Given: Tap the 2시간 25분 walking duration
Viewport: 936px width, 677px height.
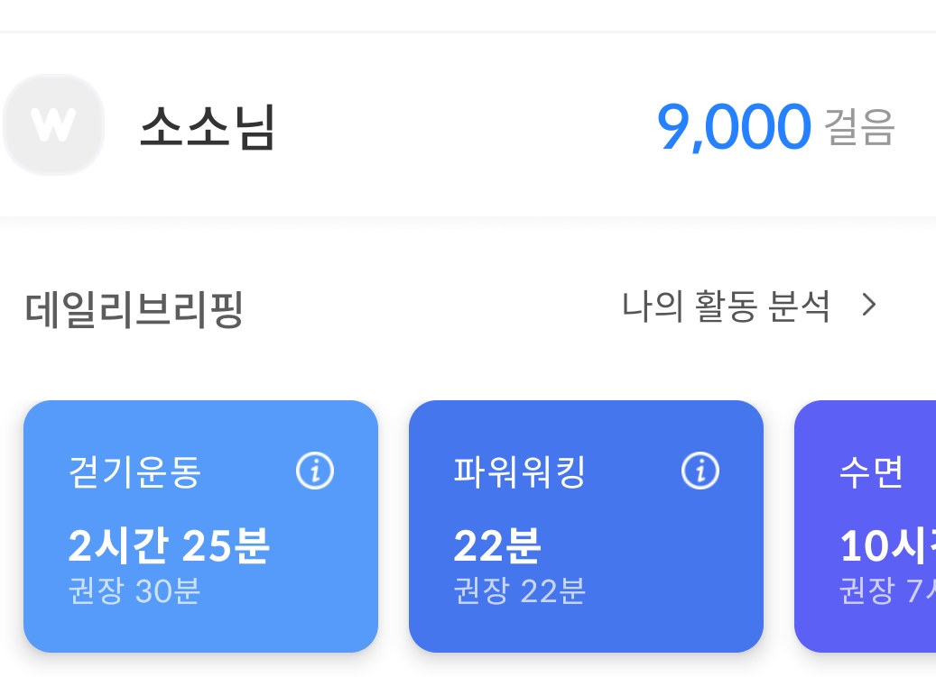Looking at the screenshot, I should click(x=169, y=545).
